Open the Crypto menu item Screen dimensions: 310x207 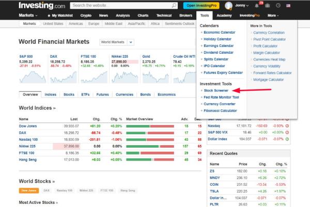click(86, 15)
